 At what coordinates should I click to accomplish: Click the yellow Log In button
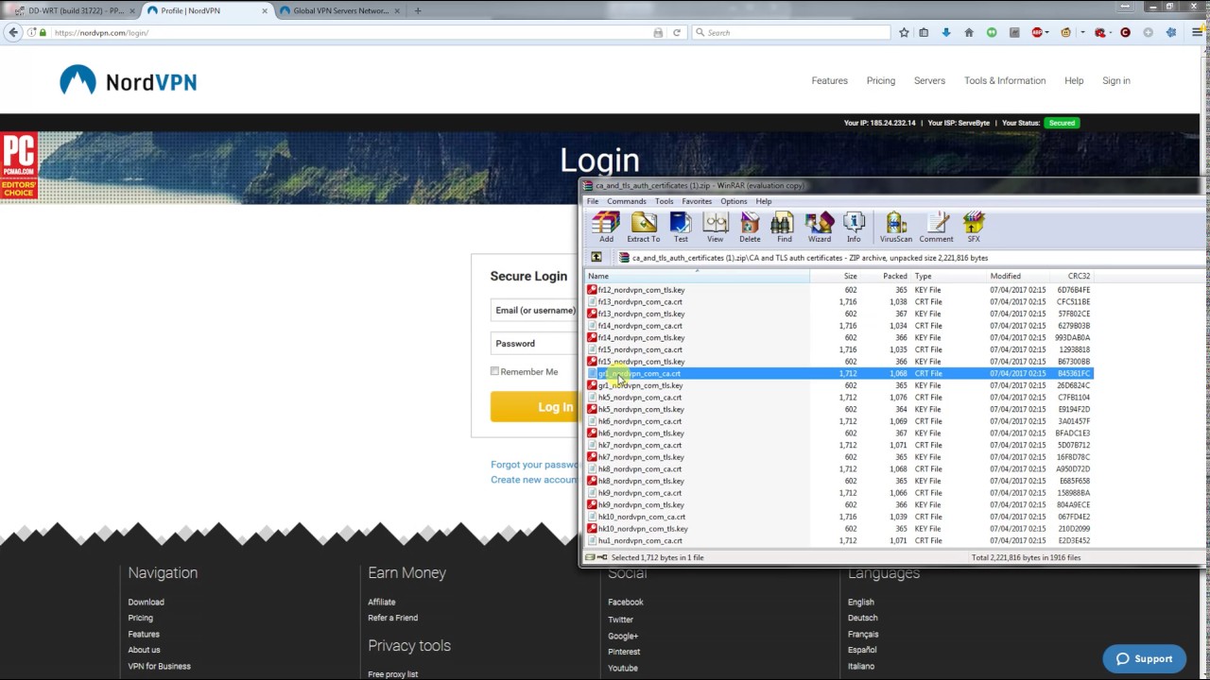(x=533, y=407)
